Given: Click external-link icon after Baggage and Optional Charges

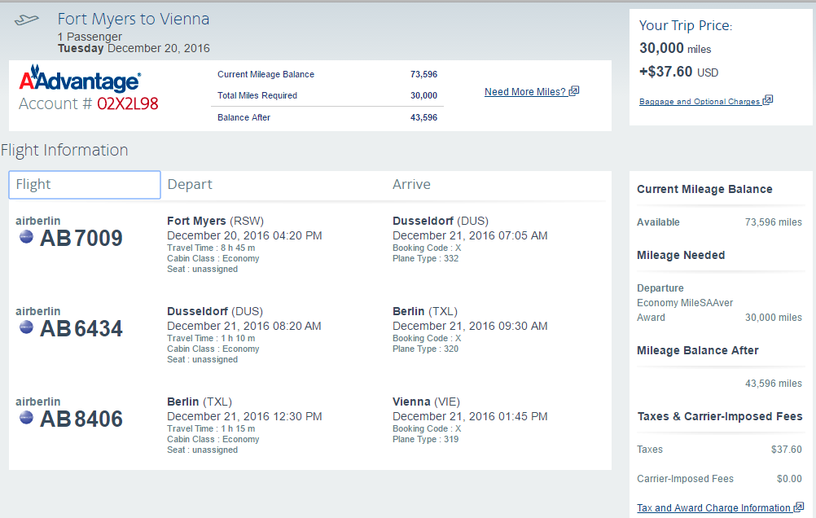Looking at the screenshot, I should coord(768,101).
